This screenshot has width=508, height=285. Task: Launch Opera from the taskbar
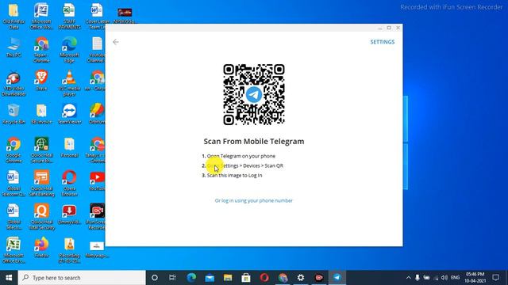[264, 278]
